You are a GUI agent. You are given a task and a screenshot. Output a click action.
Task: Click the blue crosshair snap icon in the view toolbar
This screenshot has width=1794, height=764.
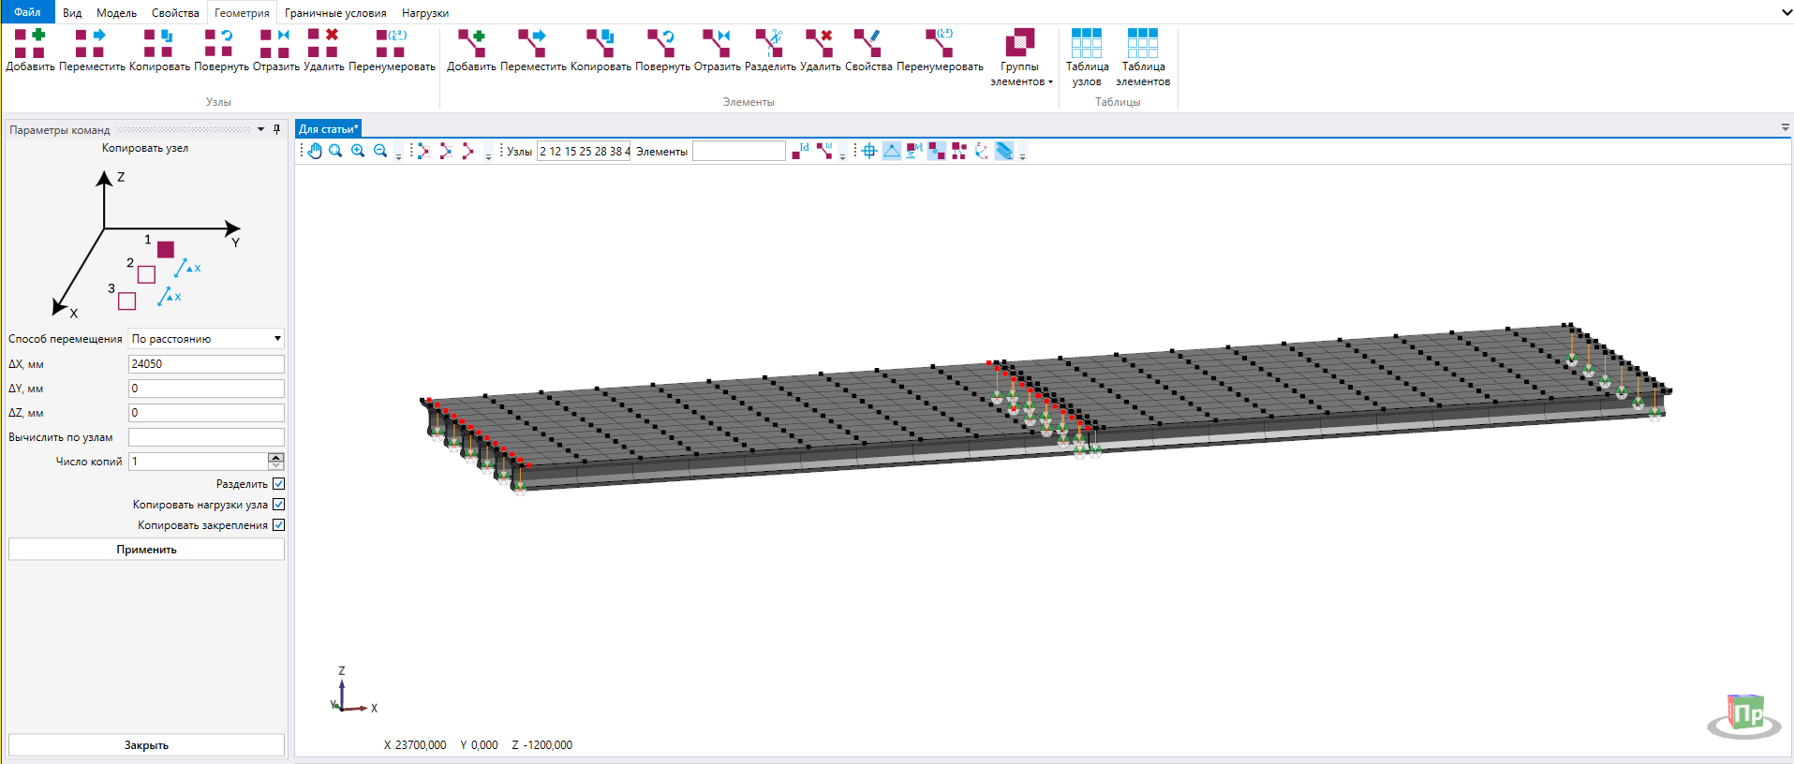(869, 151)
